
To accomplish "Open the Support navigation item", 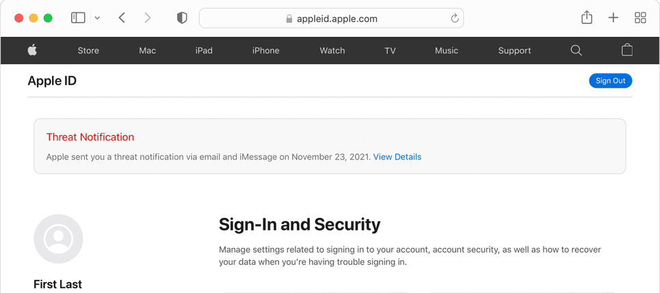I will pos(514,51).
